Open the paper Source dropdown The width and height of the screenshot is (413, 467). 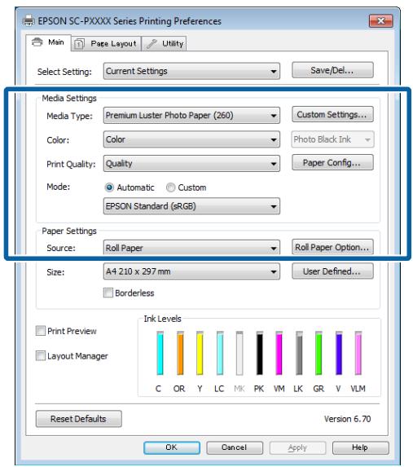click(191, 248)
